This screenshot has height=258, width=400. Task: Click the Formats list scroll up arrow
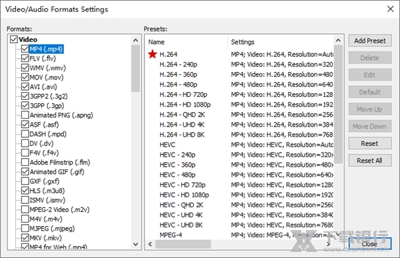click(x=136, y=40)
